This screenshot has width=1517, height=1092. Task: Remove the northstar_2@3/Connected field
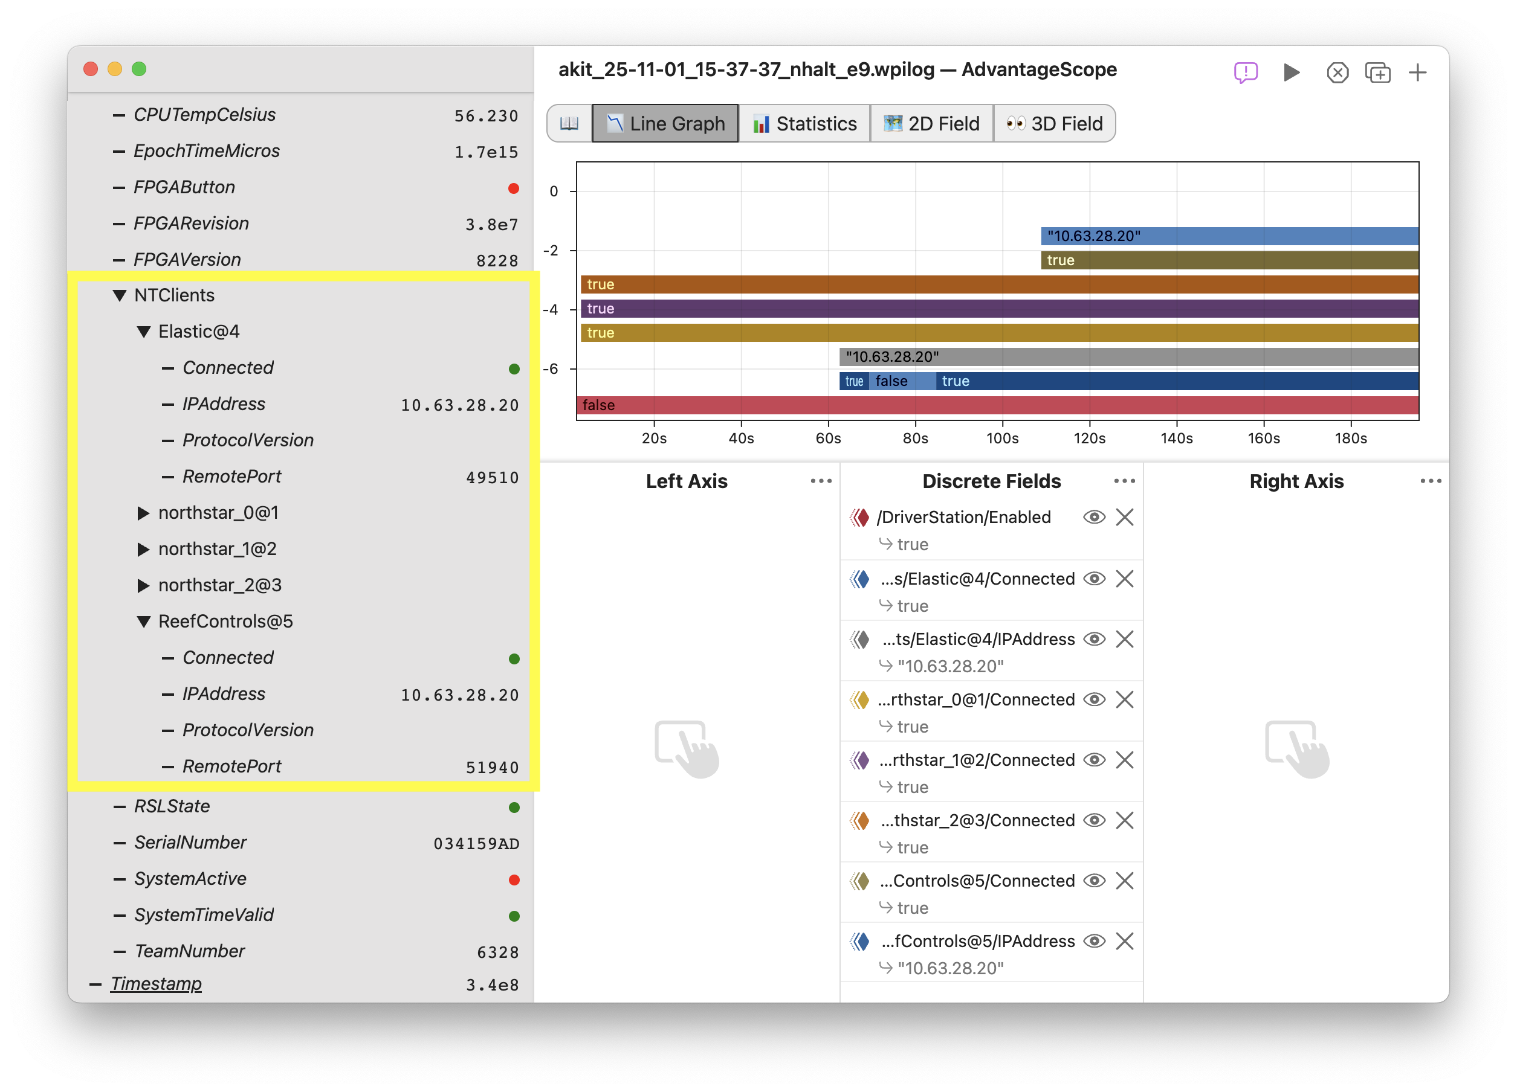[1125, 820]
